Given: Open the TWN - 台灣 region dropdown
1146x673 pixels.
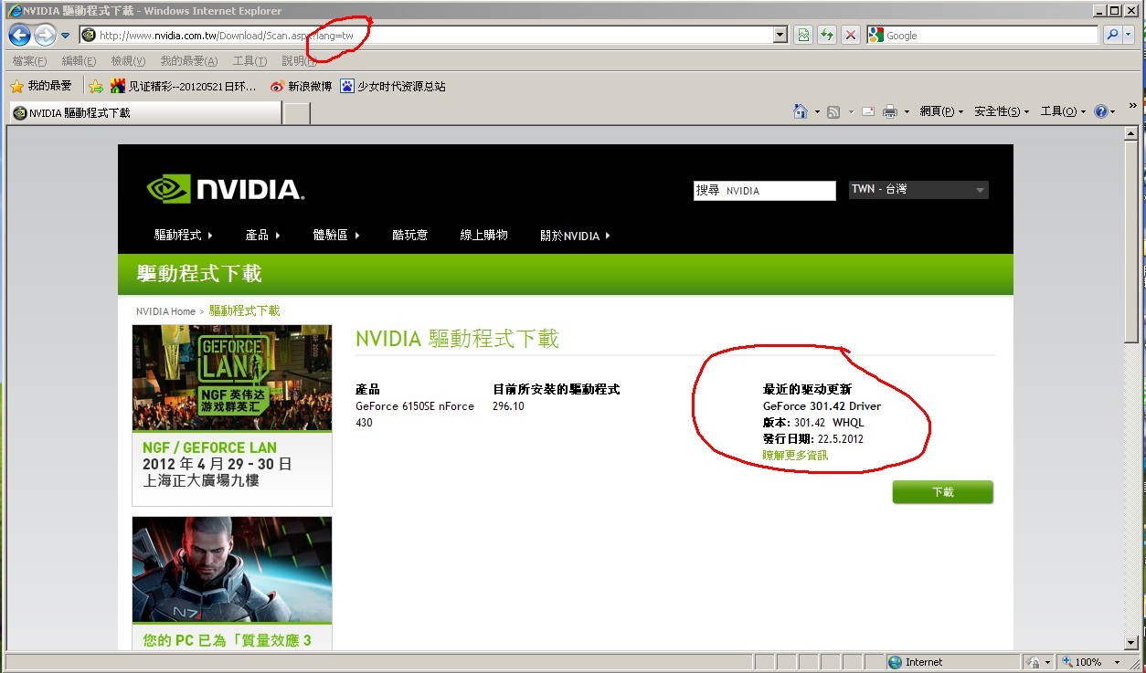Looking at the screenshot, I should point(918,190).
